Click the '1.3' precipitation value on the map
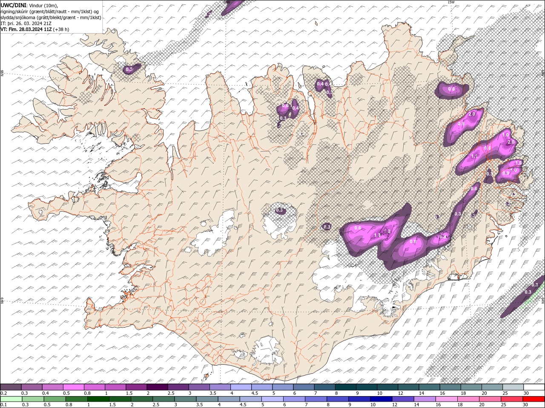This screenshot has width=545, height=408. tap(377, 235)
